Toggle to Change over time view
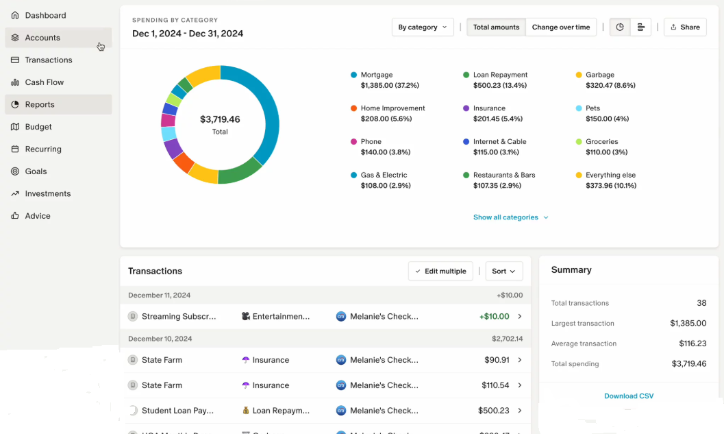 tap(560, 27)
